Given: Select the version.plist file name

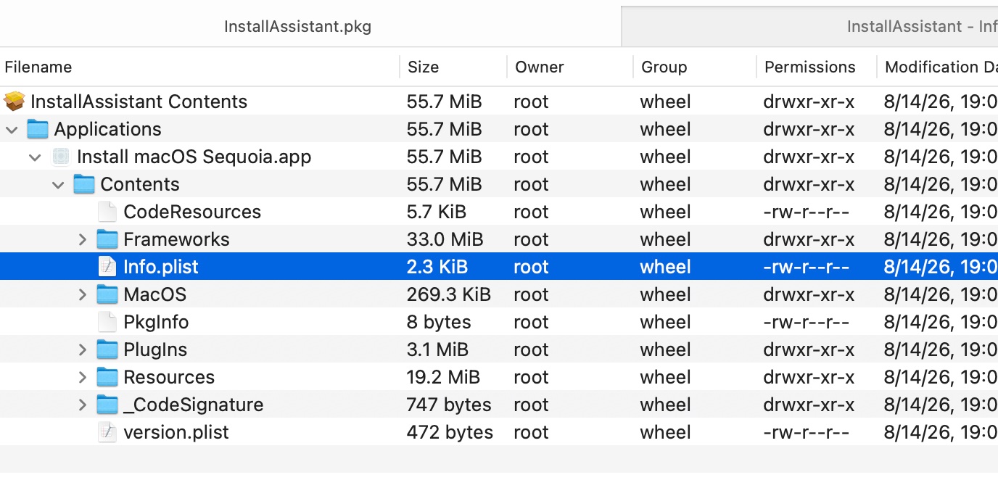Looking at the screenshot, I should (x=176, y=432).
